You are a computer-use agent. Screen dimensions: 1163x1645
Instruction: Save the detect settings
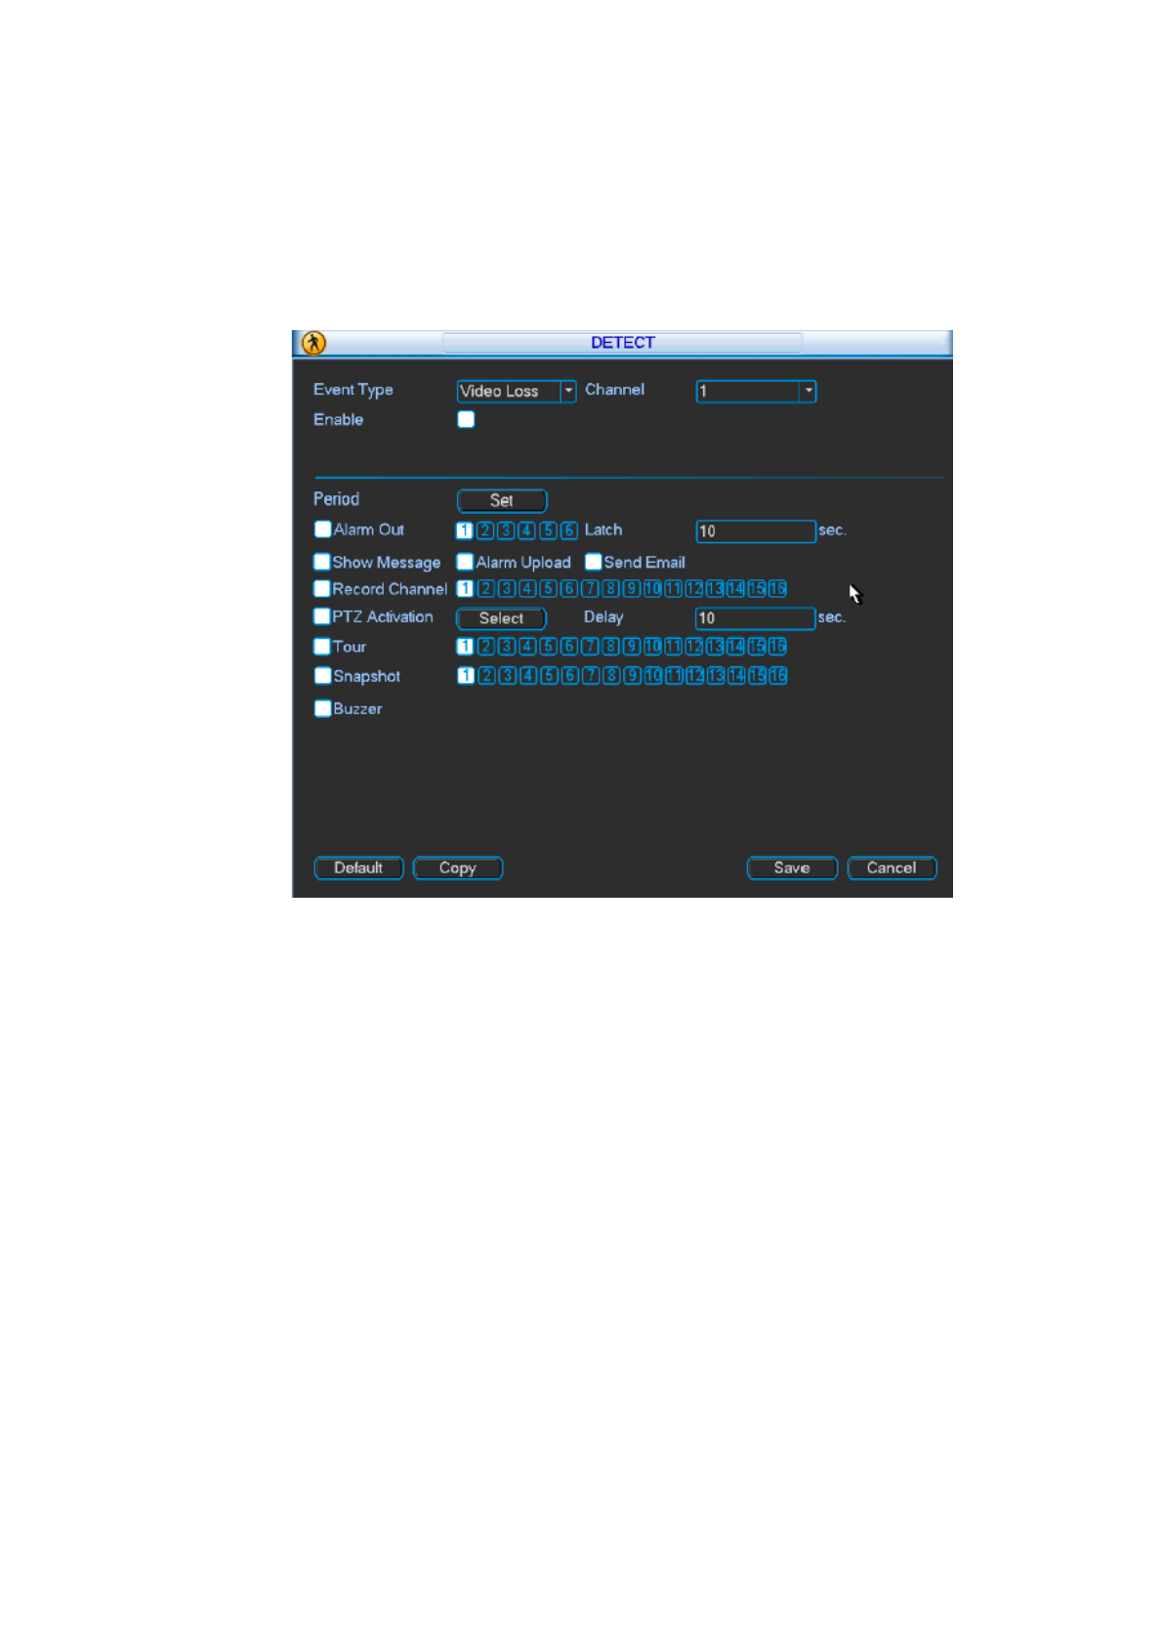792,867
